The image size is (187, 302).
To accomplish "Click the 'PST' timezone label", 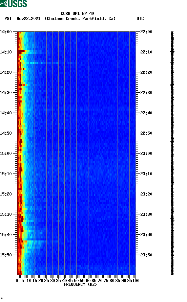I will 8,19.
